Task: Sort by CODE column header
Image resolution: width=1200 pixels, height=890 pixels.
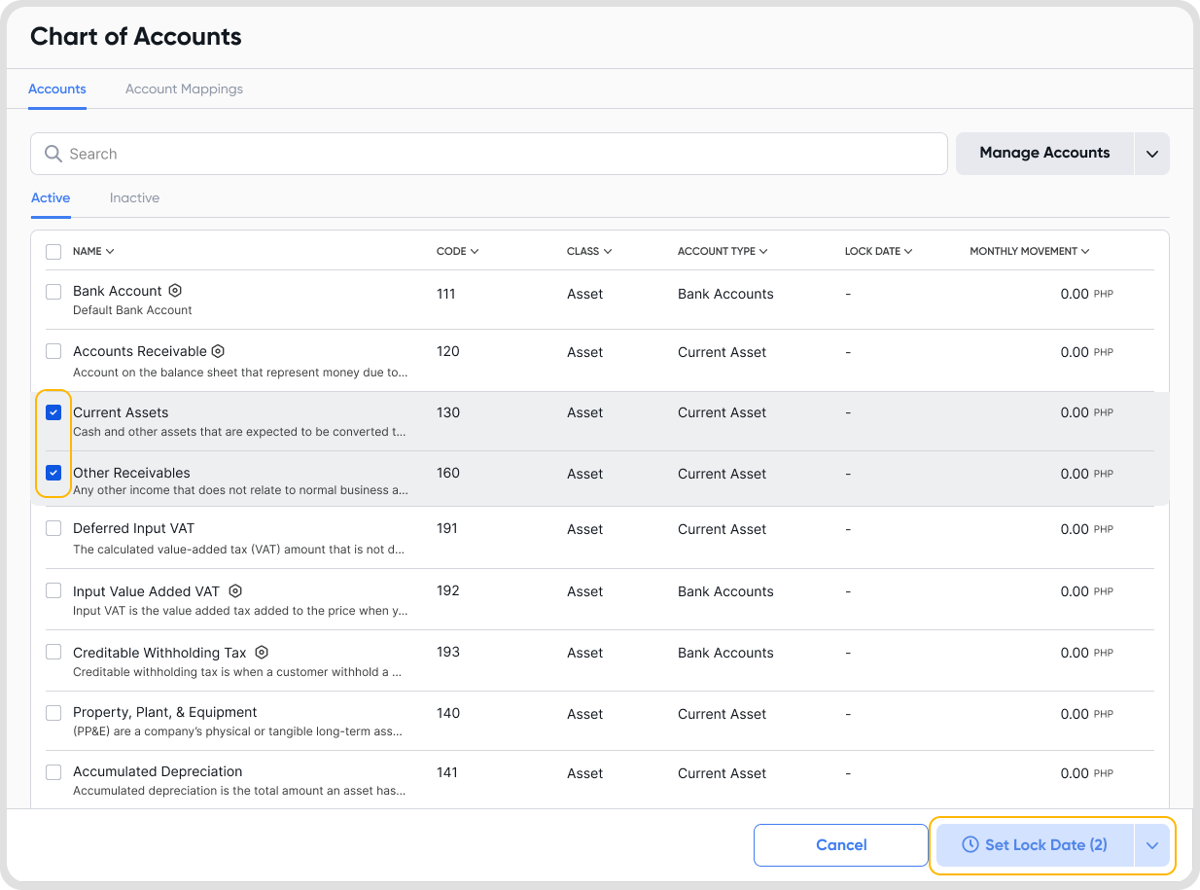Action: 457,251
